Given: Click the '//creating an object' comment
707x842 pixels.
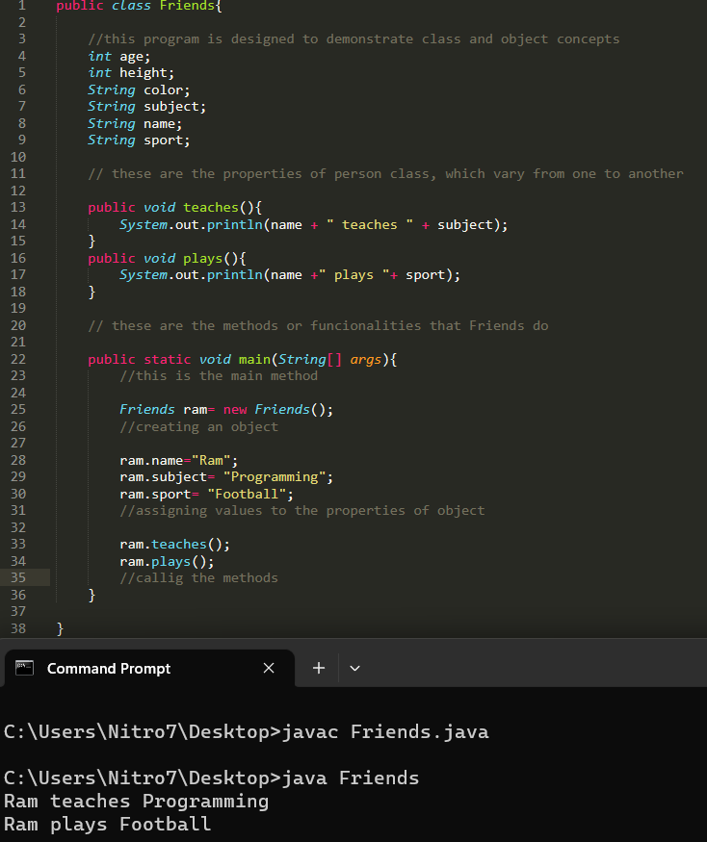Looking at the screenshot, I should coord(199,427).
